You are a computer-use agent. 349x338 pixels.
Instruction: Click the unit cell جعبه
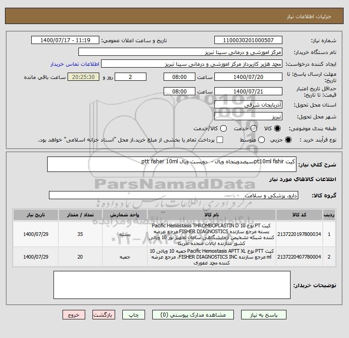tap(125, 257)
